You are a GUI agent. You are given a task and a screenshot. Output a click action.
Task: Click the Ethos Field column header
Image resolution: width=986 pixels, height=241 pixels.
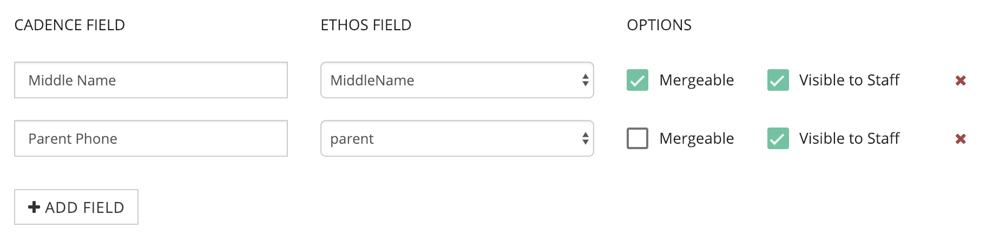[x=366, y=25]
